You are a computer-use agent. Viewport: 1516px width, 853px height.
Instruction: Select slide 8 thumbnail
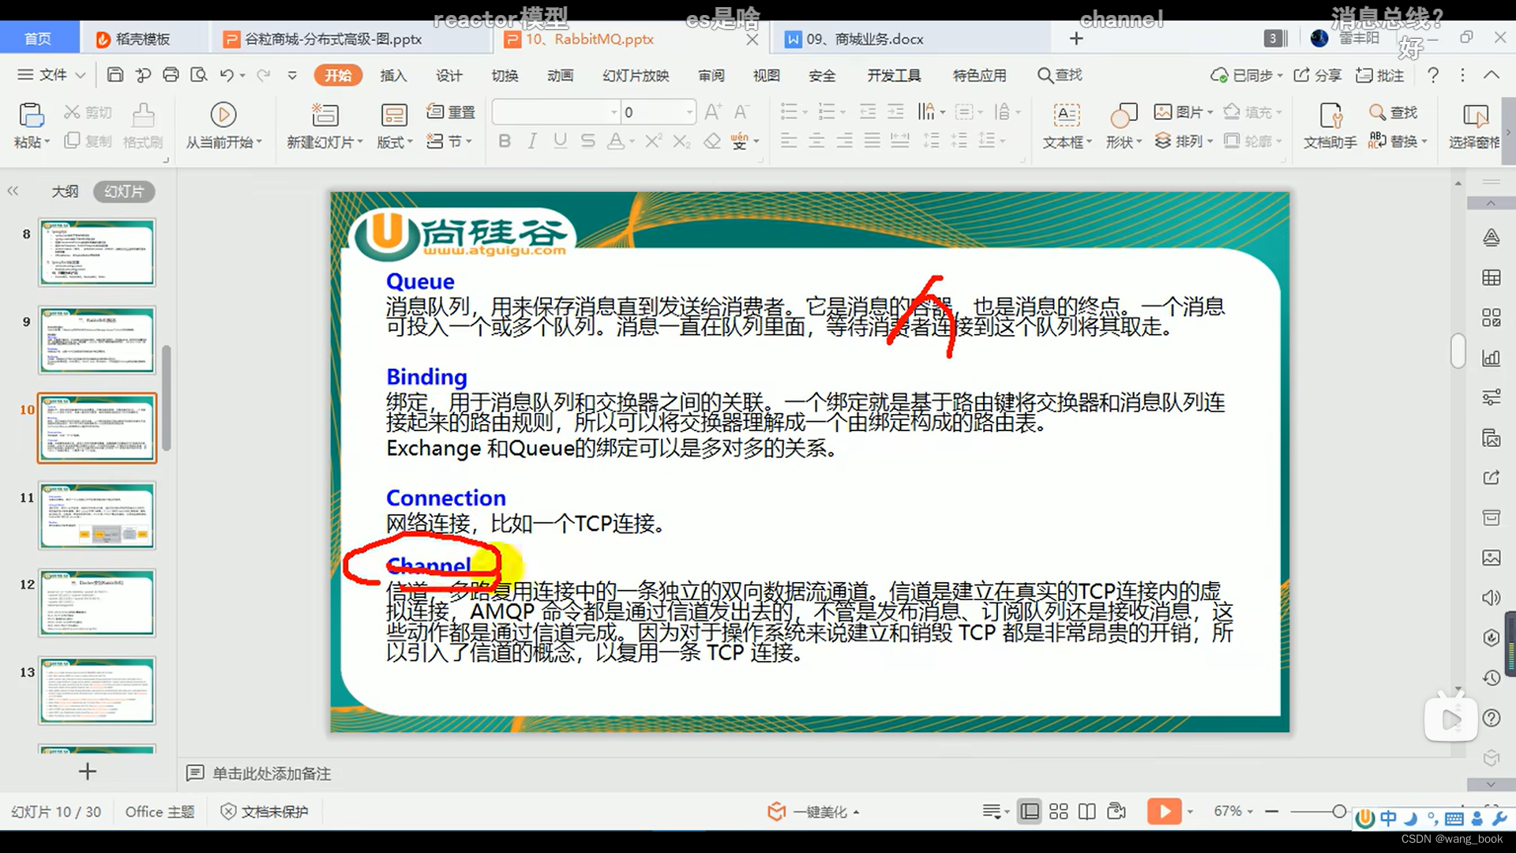click(97, 253)
